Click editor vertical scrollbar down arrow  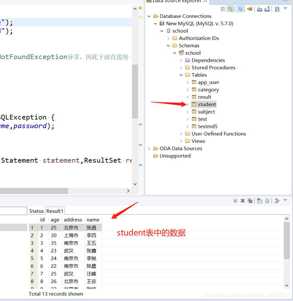point(135,184)
